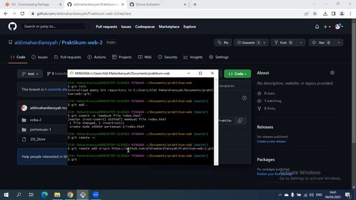Screen dimensions: 356x200
Task: Open the 4 commits ahead link
Action: (x=56, y=89)
